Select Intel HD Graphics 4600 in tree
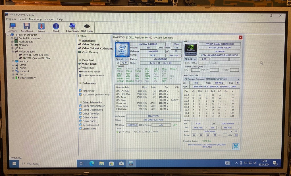This screenshot has height=176, width=291. point(36,55)
